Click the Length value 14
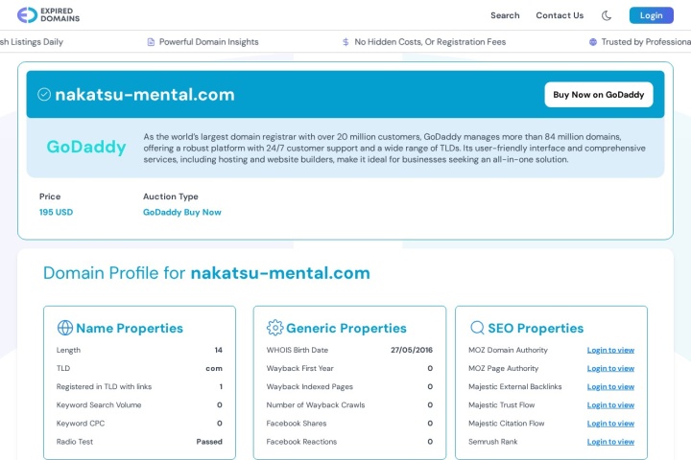The height and width of the screenshot is (460, 691). click(x=218, y=351)
